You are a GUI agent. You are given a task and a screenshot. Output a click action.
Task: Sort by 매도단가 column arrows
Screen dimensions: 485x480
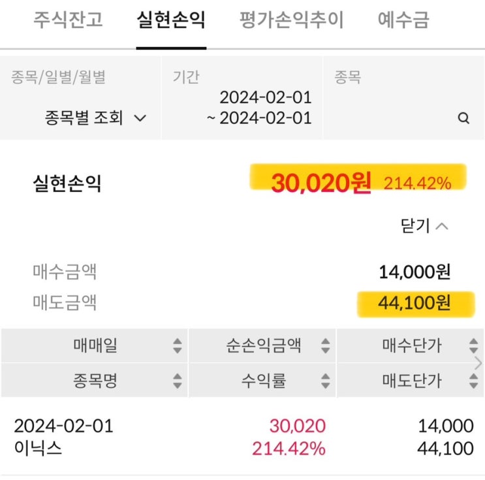pyautogui.click(x=474, y=381)
